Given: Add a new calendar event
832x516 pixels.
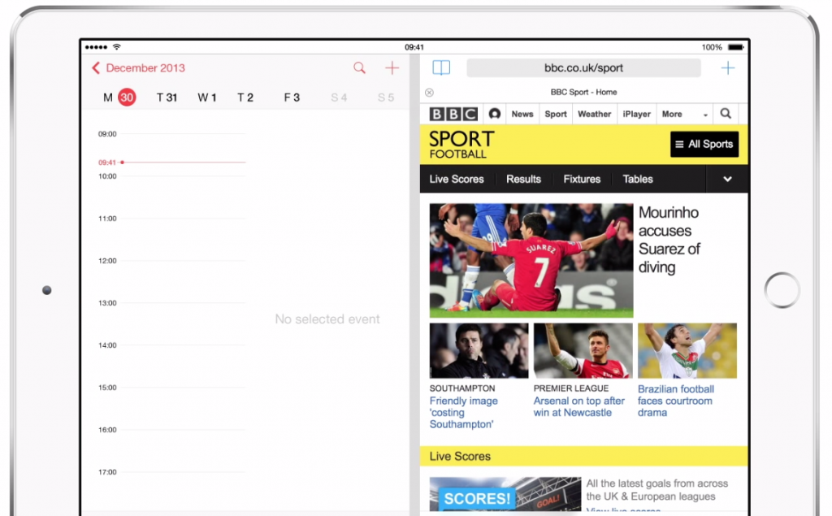Looking at the screenshot, I should (392, 68).
